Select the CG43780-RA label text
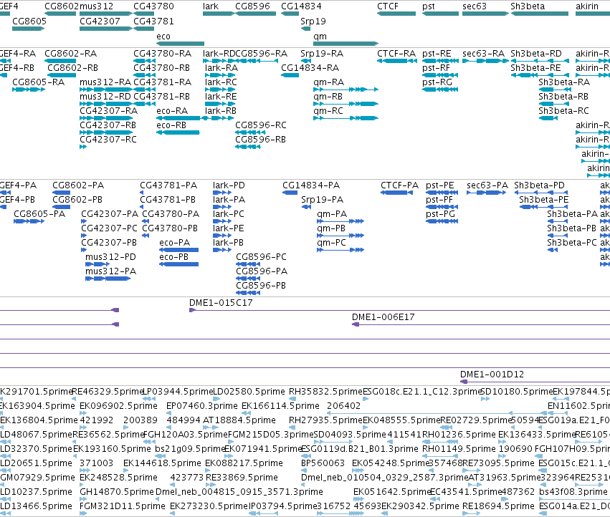 coord(162,53)
